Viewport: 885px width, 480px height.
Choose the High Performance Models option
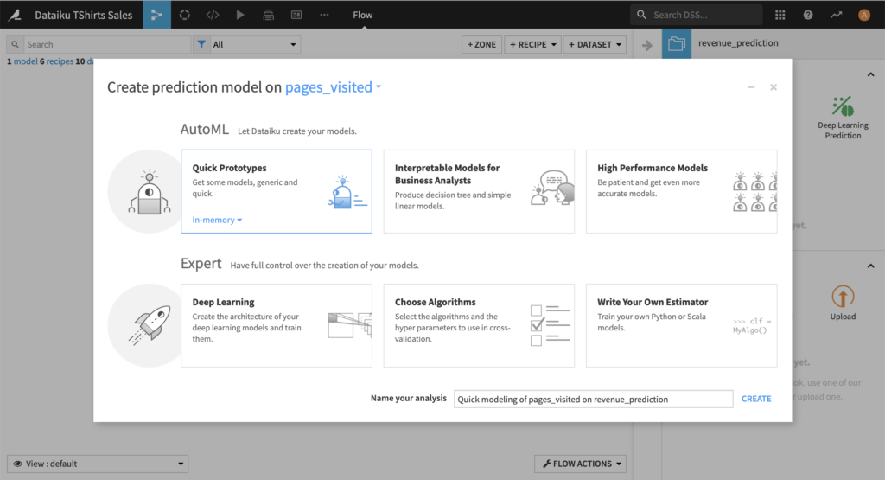point(681,191)
